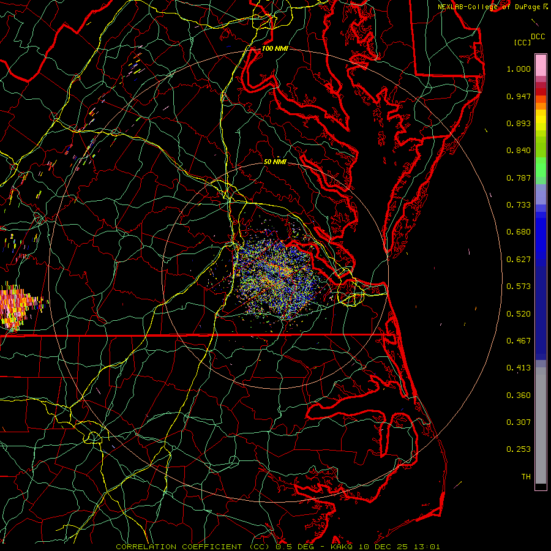Image resolution: width=551 pixels, height=551 pixels.
Task: Click the 0.627 scale value
Action: point(519,260)
